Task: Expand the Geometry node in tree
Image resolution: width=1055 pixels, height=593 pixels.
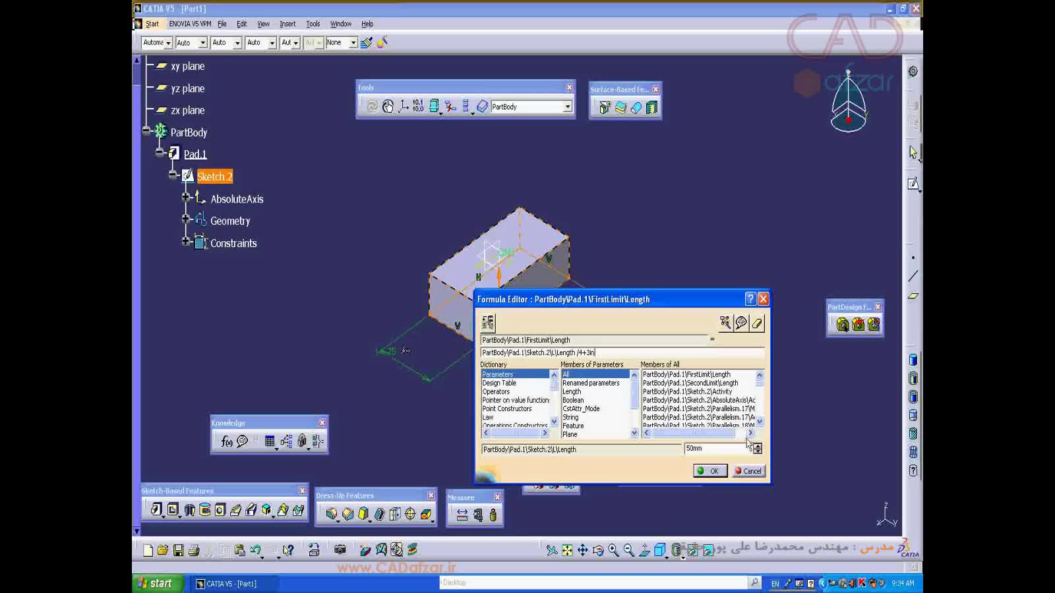Action: click(186, 219)
